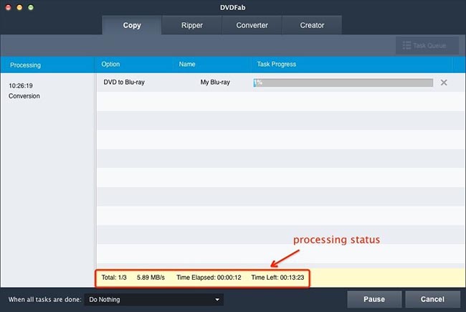Viewport: 466px width, 312px height.
Task: Open the Converter tab
Action: [252, 25]
